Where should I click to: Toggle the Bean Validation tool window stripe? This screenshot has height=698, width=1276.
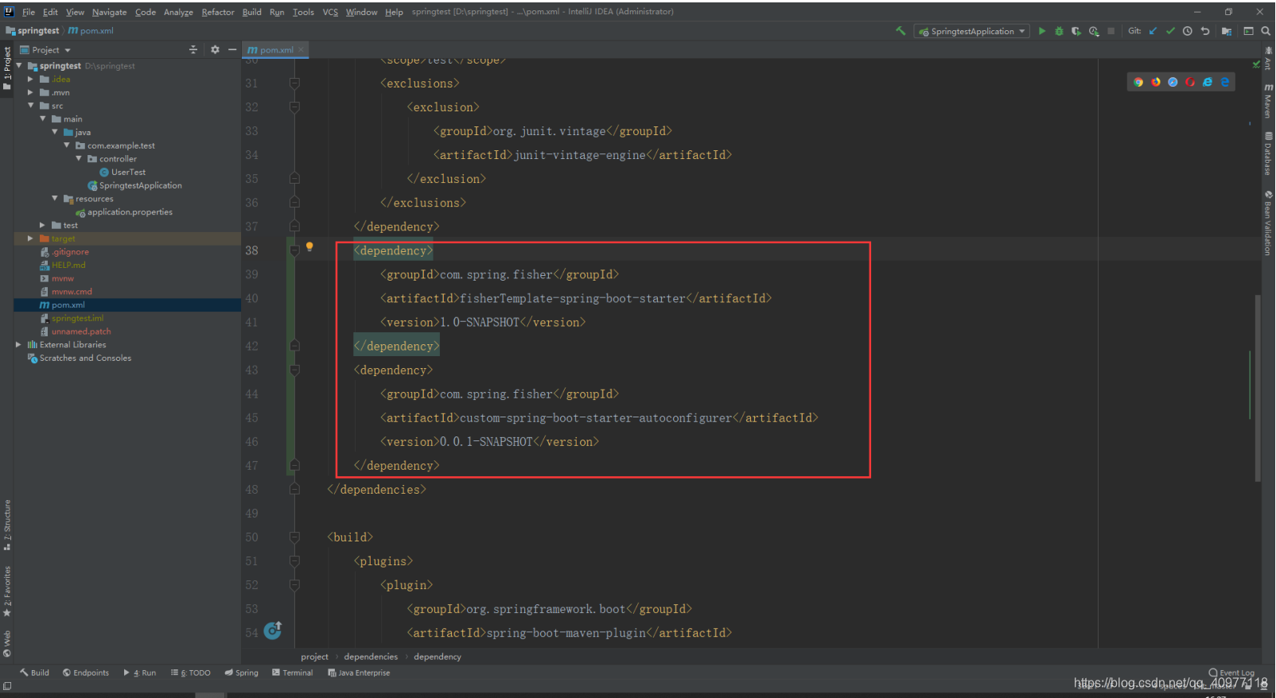[1268, 223]
